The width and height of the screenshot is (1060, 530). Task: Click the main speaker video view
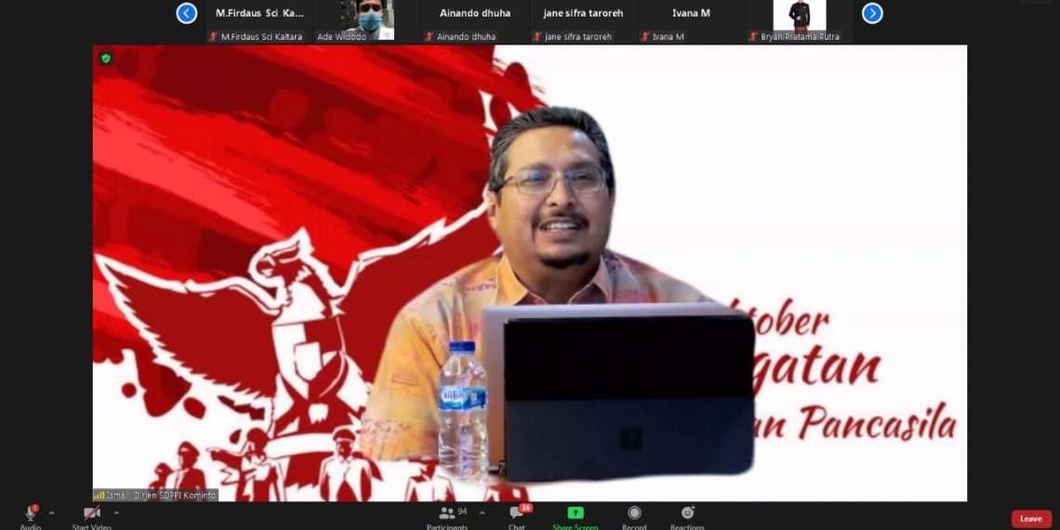click(x=530, y=273)
